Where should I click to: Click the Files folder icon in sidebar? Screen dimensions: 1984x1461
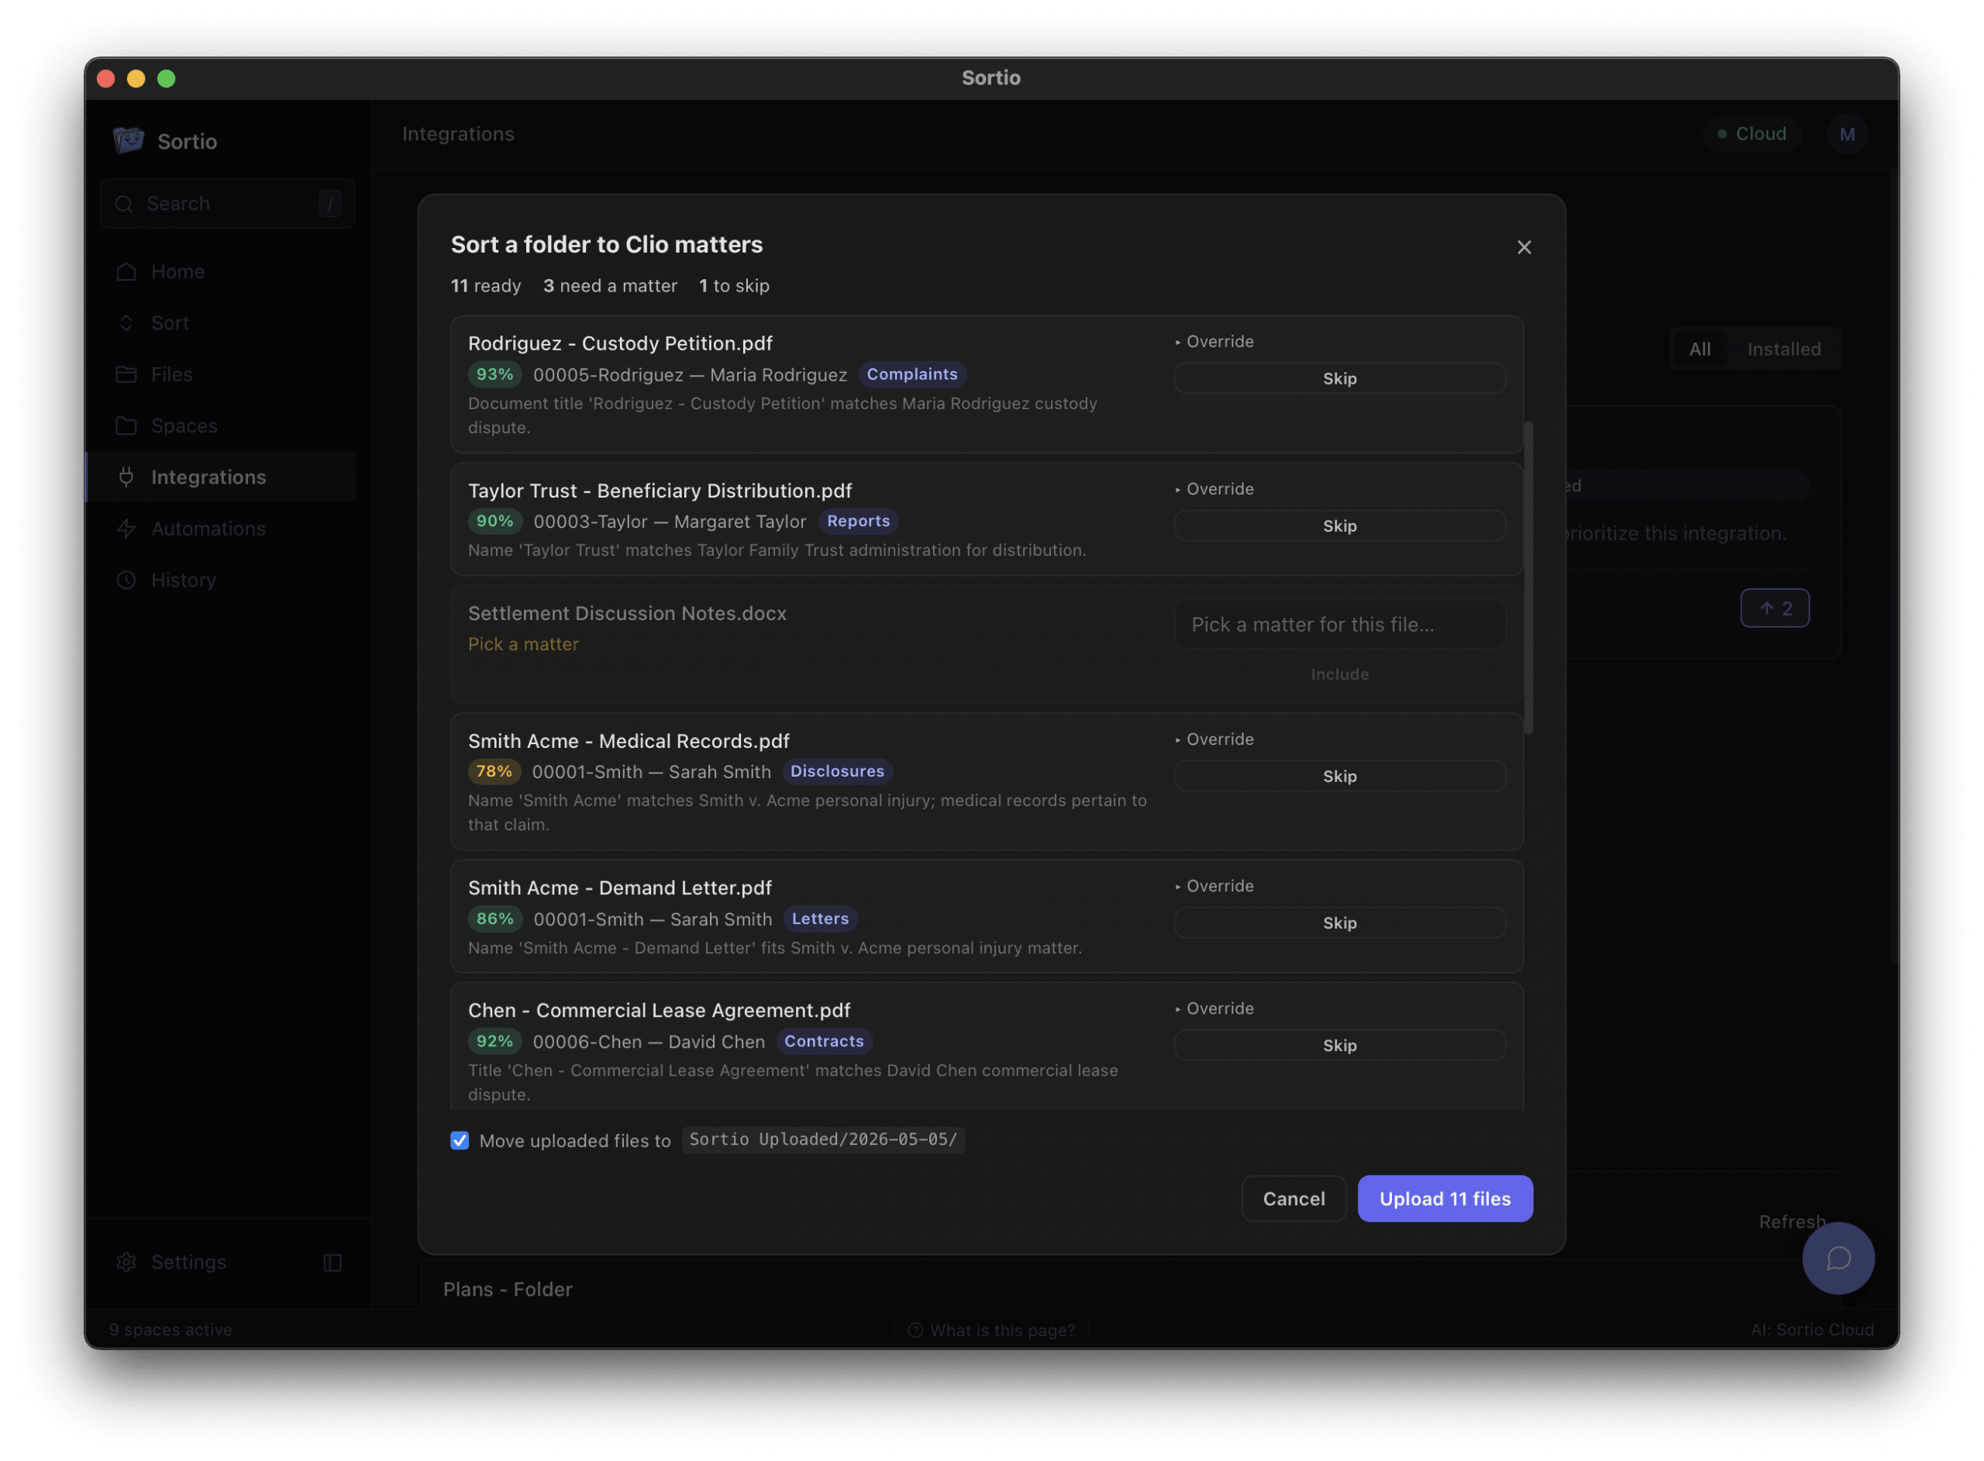(x=126, y=374)
